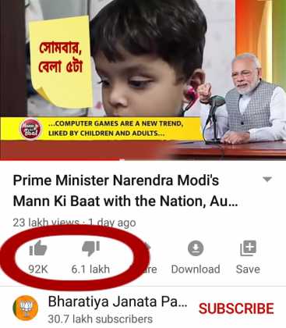Subscribe to Bharatiya Janata Party channel
Viewport: 286px width, 328px height.
pos(236,308)
